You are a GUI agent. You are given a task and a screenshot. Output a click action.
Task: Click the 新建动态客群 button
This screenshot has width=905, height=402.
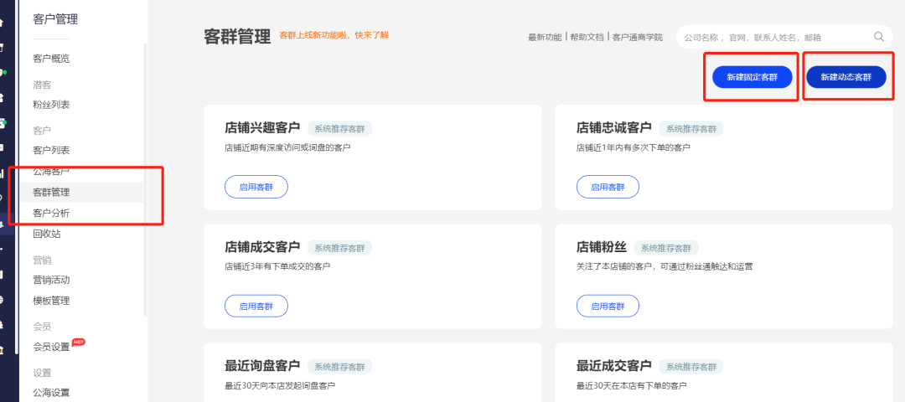point(846,77)
